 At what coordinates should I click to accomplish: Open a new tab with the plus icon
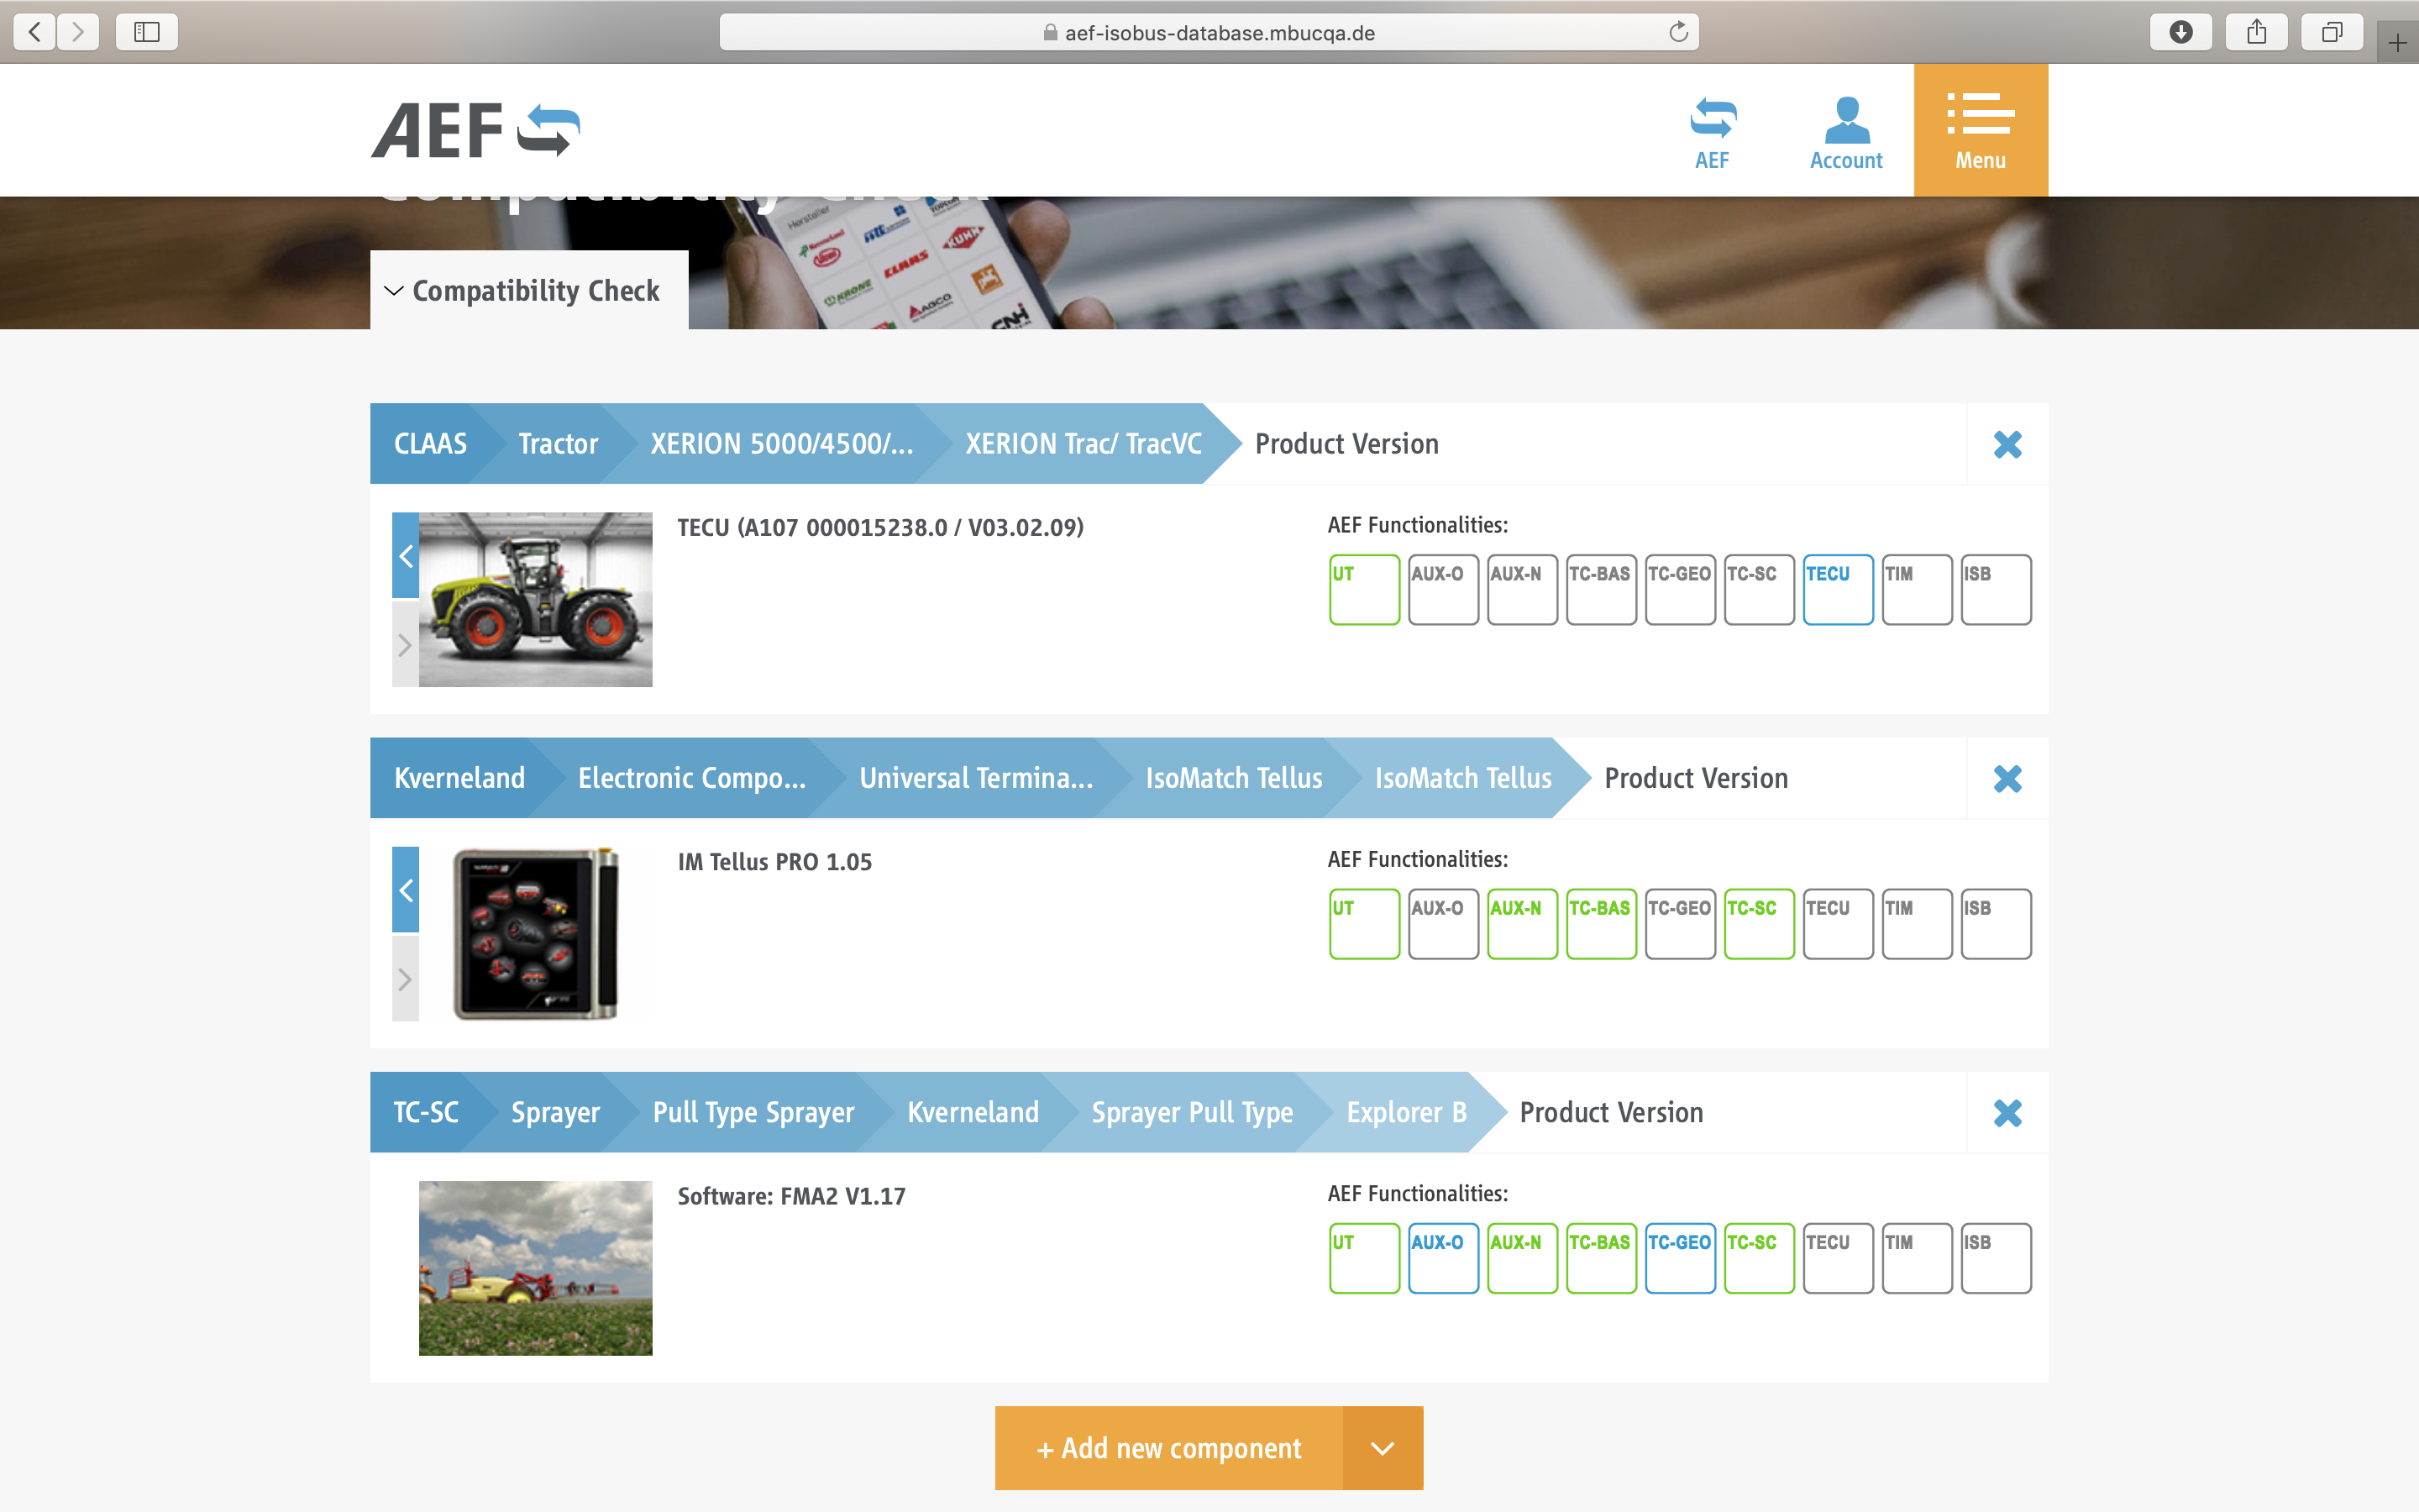point(2398,42)
